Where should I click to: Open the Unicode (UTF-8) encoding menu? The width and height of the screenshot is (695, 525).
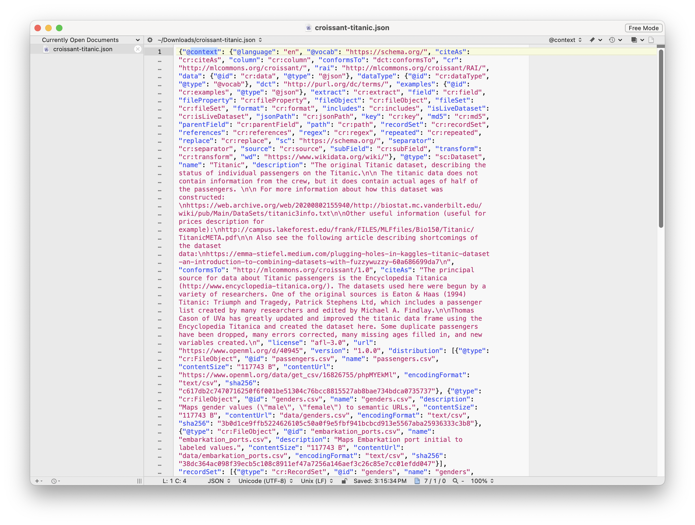coord(265,481)
